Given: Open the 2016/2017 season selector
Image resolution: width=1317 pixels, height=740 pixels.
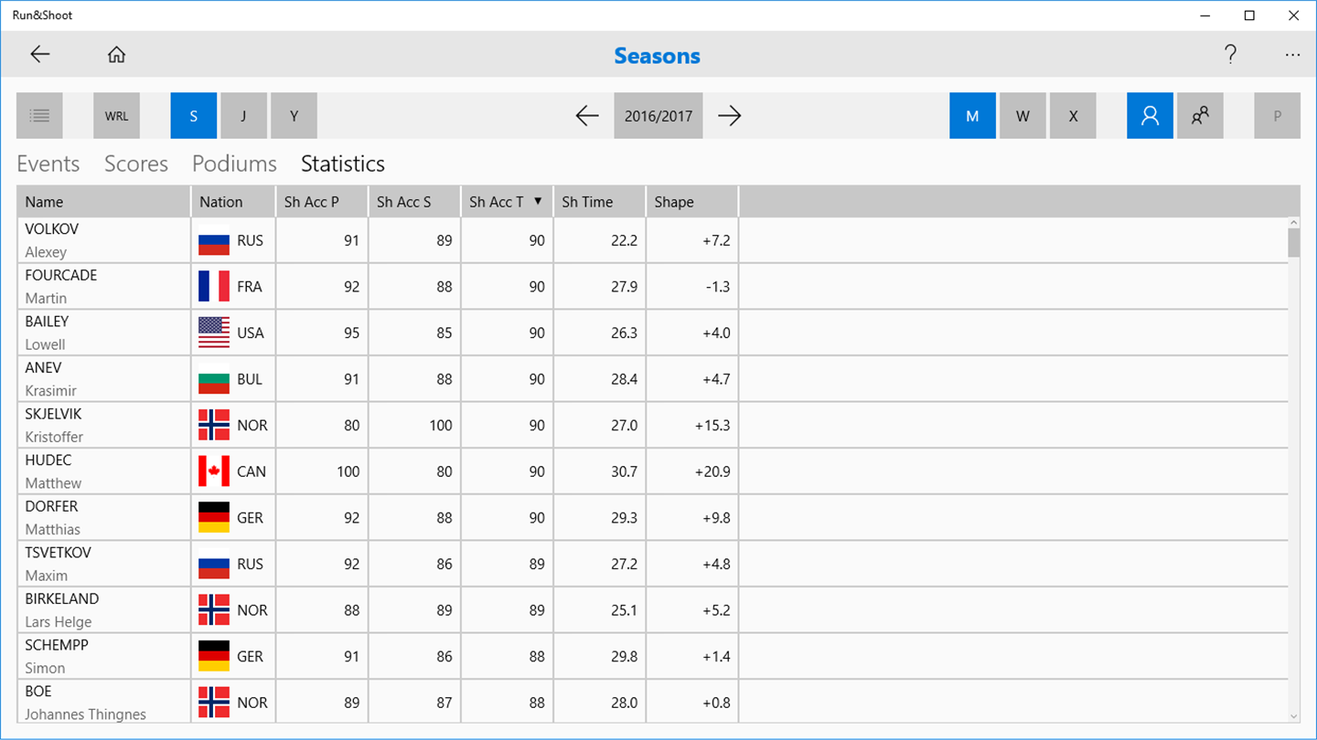Looking at the screenshot, I should point(658,116).
